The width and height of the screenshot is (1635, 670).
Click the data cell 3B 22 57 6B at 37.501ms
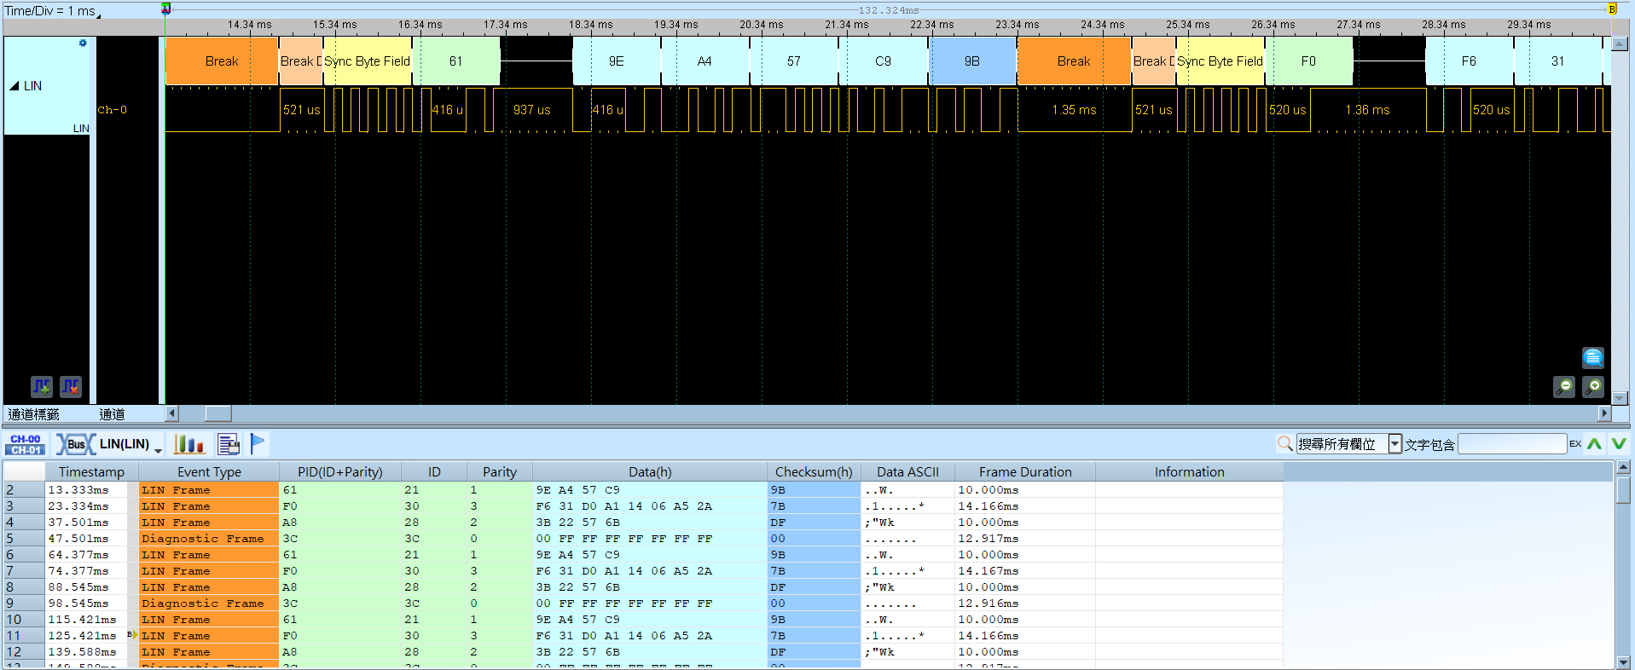click(x=650, y=523)
